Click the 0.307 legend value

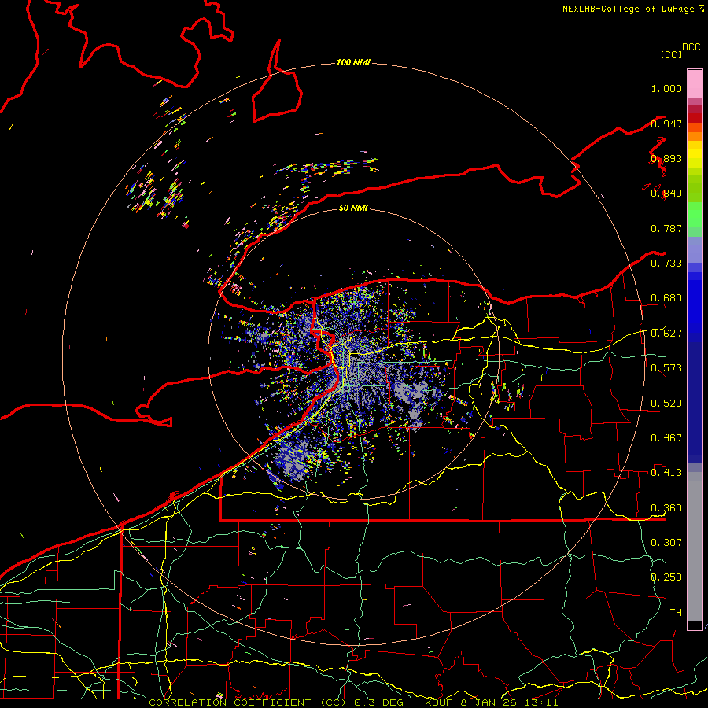pos(666,543)
